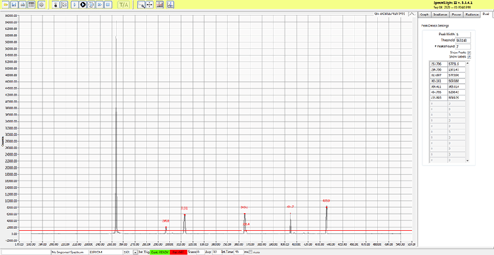Click the red status indicator in the bottom bar
Image resolution: width=494 pixels, height=255 pixels.
coord(178,252)
